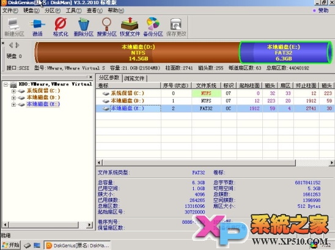Screen dimensions: 335x250
Task: Click the Activate (激活) toolbar icon
Action: [x=37, y=27]
